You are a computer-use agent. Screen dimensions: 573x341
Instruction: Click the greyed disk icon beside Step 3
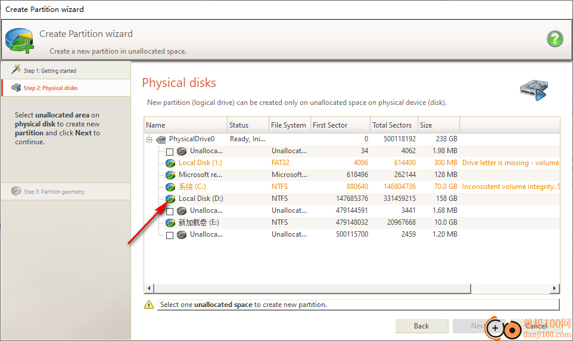pos(16,191)
